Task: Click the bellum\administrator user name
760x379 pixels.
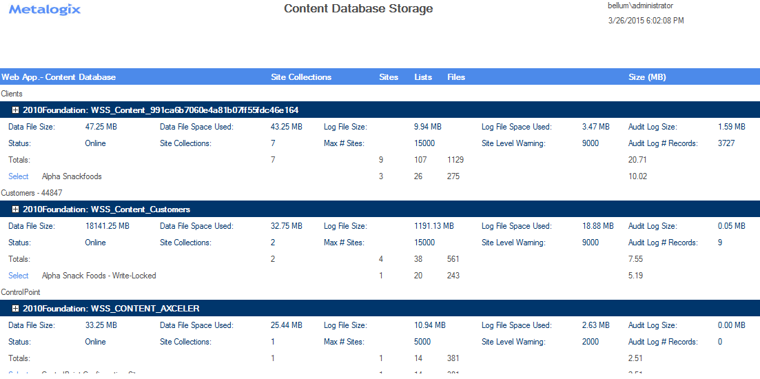Action: point(640,6)
